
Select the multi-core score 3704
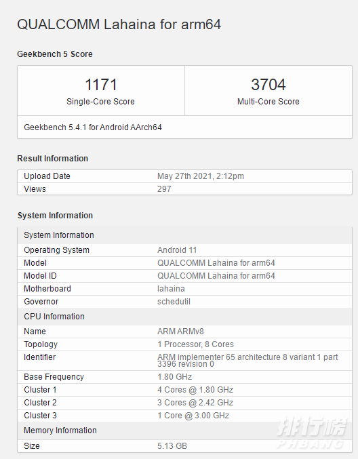[x=268, y=85]
